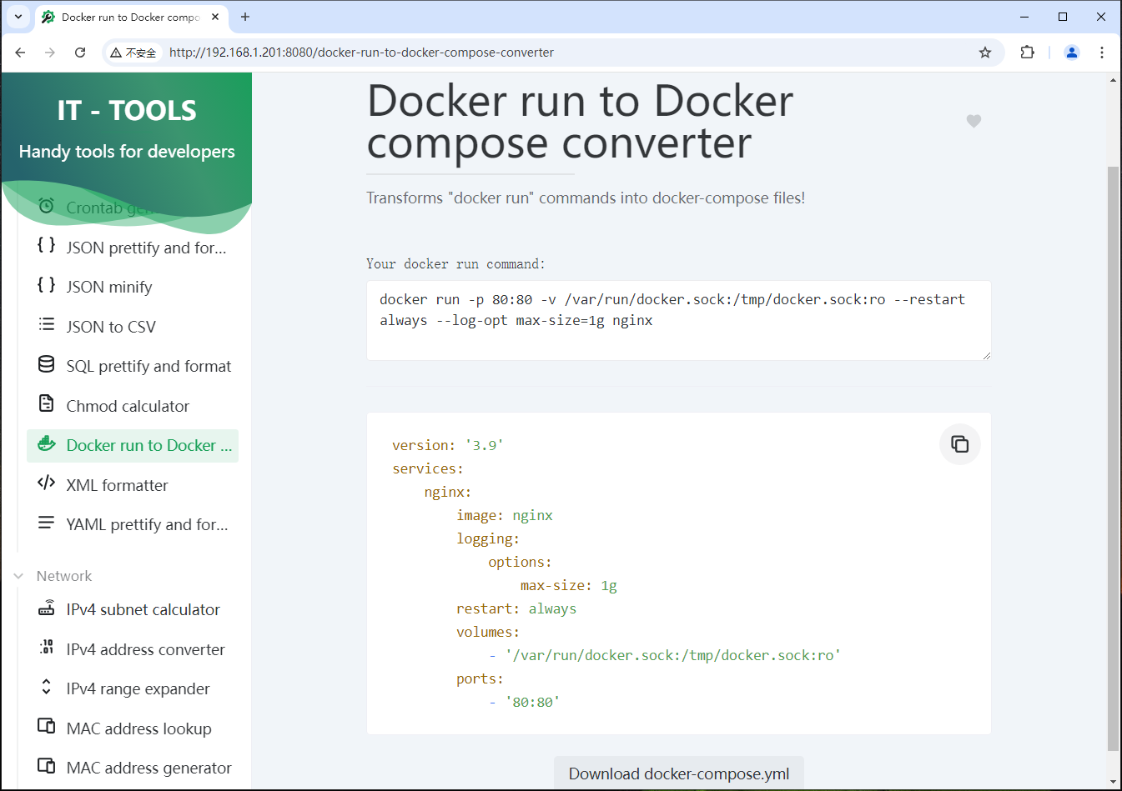Open the SQL prettify and format tool
1122x791 pixels.
click(x=148, y=366)
